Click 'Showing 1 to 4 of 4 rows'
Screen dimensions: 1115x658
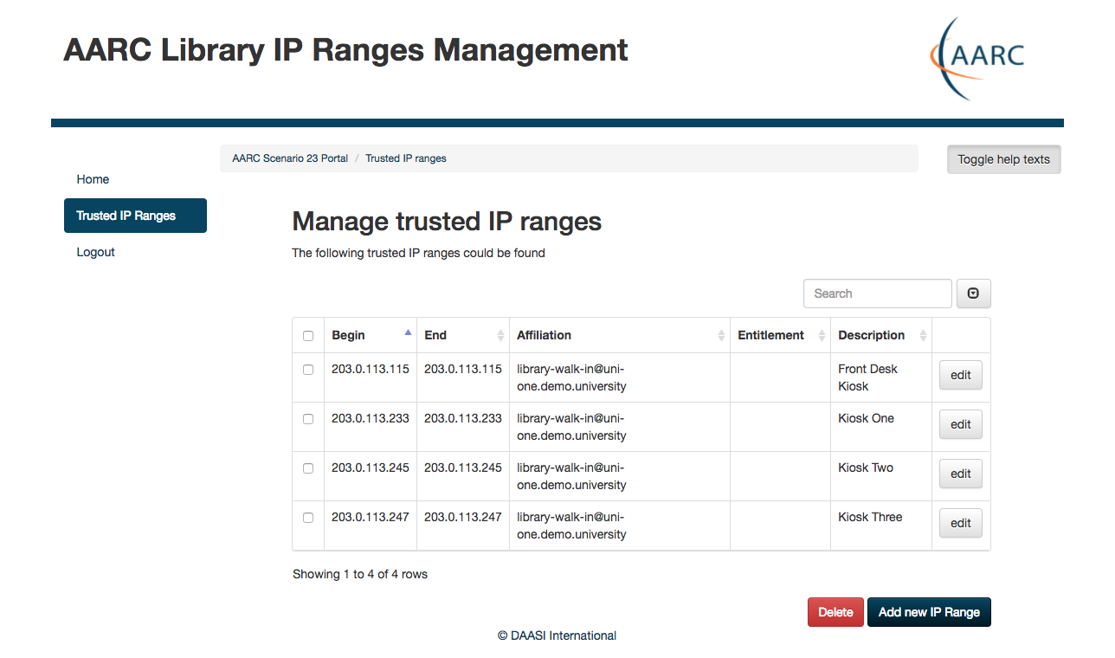tap(360, 574)
